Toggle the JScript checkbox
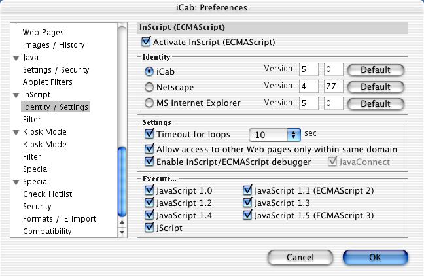424x276 pixels. click(149, 228)
